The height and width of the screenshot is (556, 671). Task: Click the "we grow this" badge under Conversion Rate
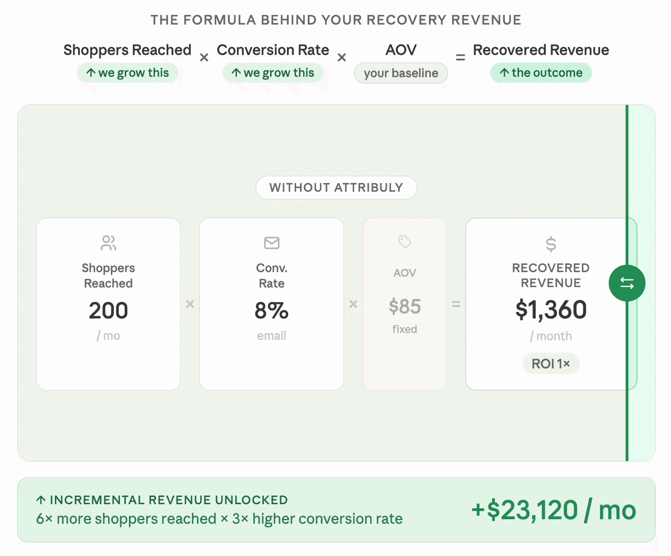pyautogui.click(x=273, y=73)
